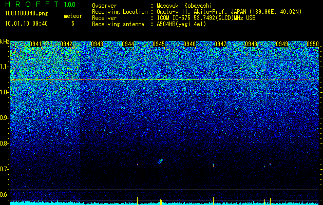This screenshot has height=205, width=323.
Task: Click the 1.0 frequency axis label
Action: (x=4, y=92)
